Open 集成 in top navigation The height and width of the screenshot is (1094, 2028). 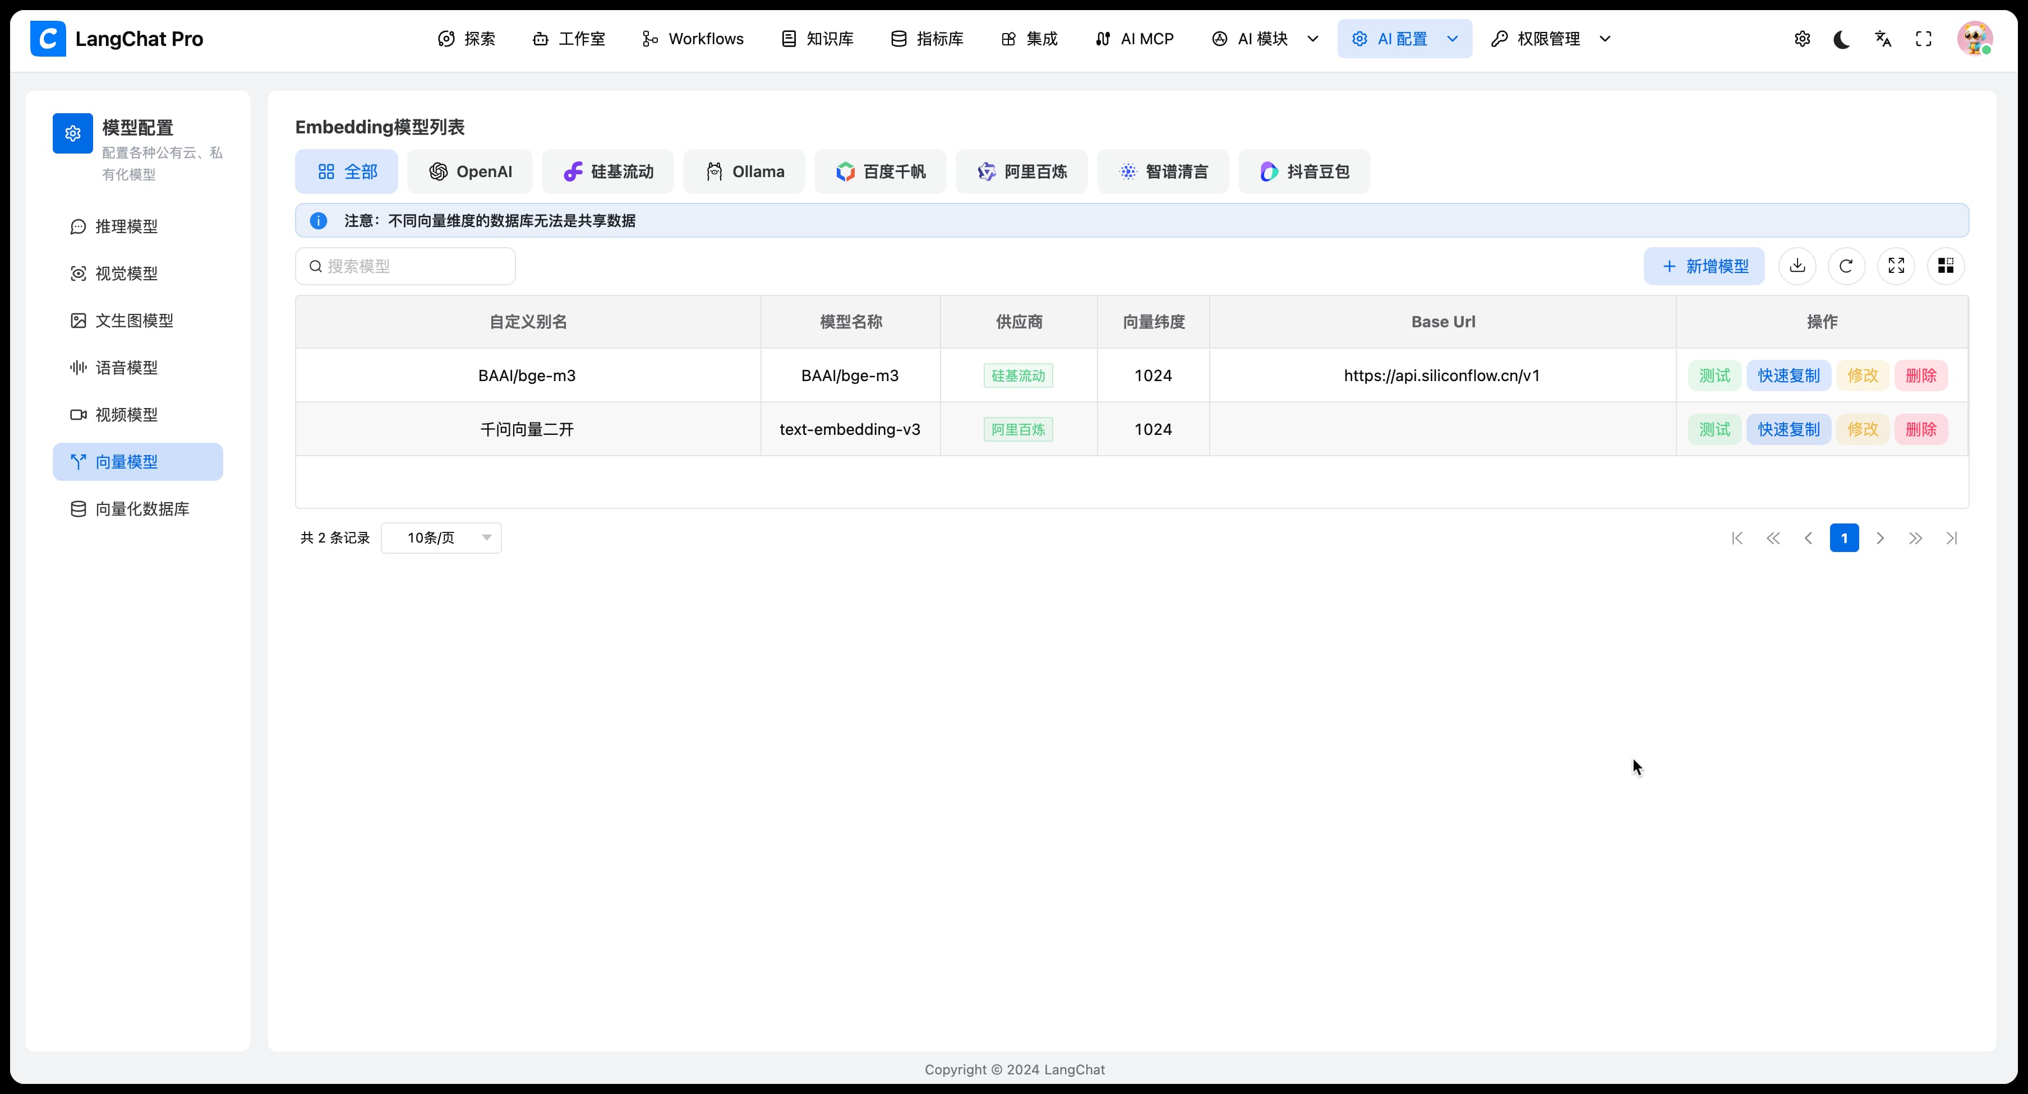tap(1030, 39)
